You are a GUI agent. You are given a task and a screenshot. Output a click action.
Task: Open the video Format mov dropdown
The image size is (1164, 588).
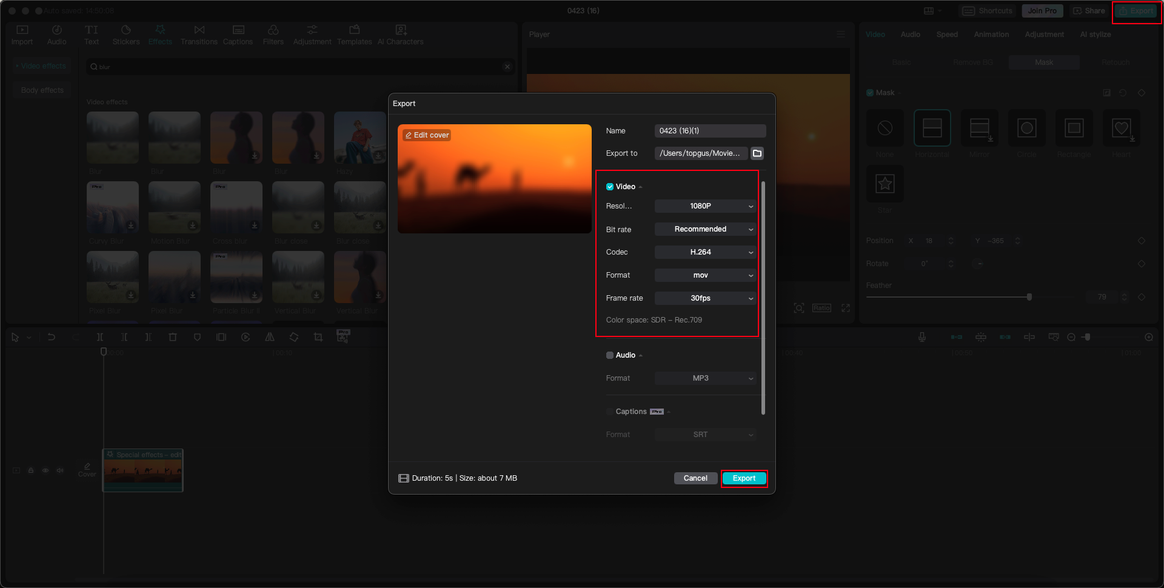pos(705,275)
